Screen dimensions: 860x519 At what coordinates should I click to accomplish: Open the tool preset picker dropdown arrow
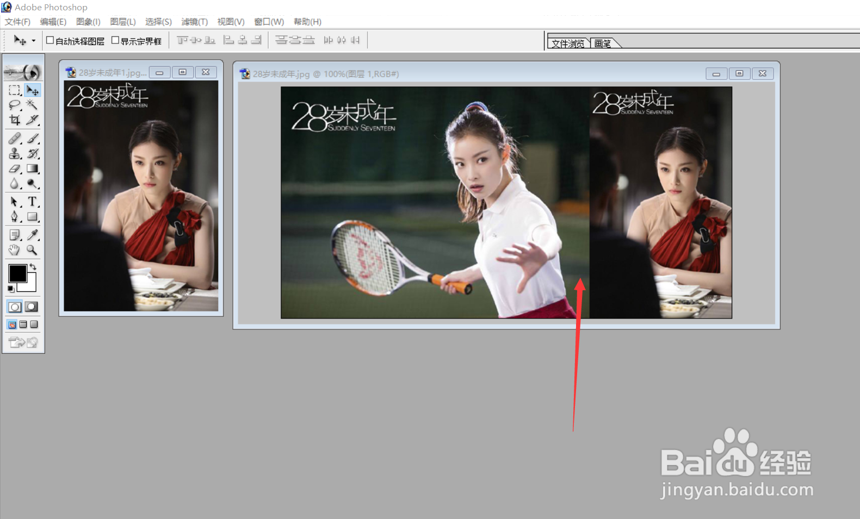point(34,41)
